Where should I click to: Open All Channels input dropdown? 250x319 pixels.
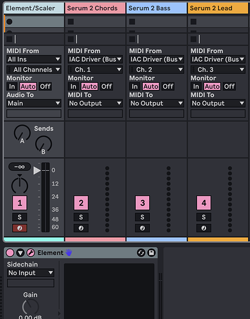(34, 70)
